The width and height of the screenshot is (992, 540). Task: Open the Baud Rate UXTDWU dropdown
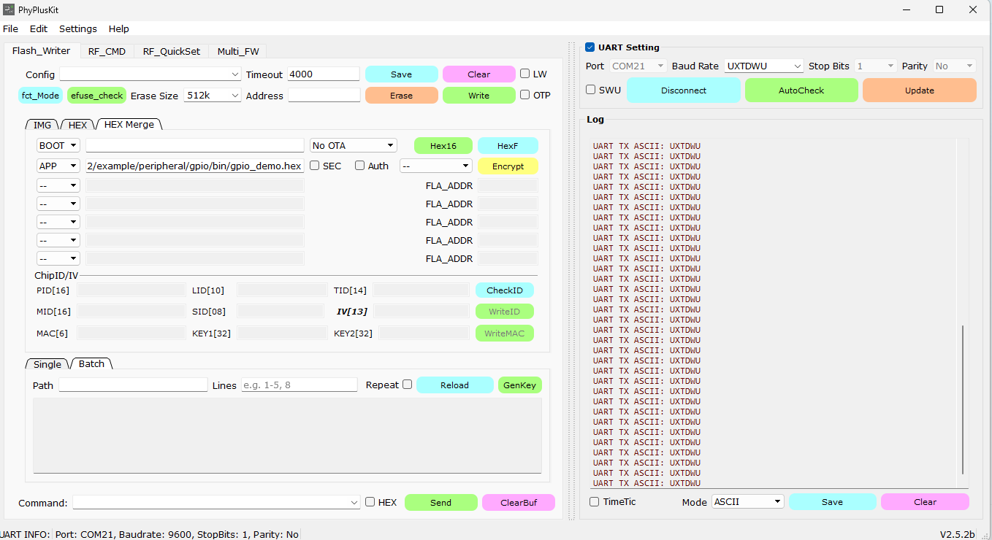[764, 66]
